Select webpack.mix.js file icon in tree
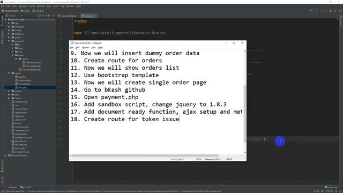 pyautogui.click(x=13, y=152)
